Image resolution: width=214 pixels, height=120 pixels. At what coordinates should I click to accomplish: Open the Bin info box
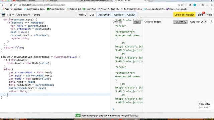tap(204, 105)
